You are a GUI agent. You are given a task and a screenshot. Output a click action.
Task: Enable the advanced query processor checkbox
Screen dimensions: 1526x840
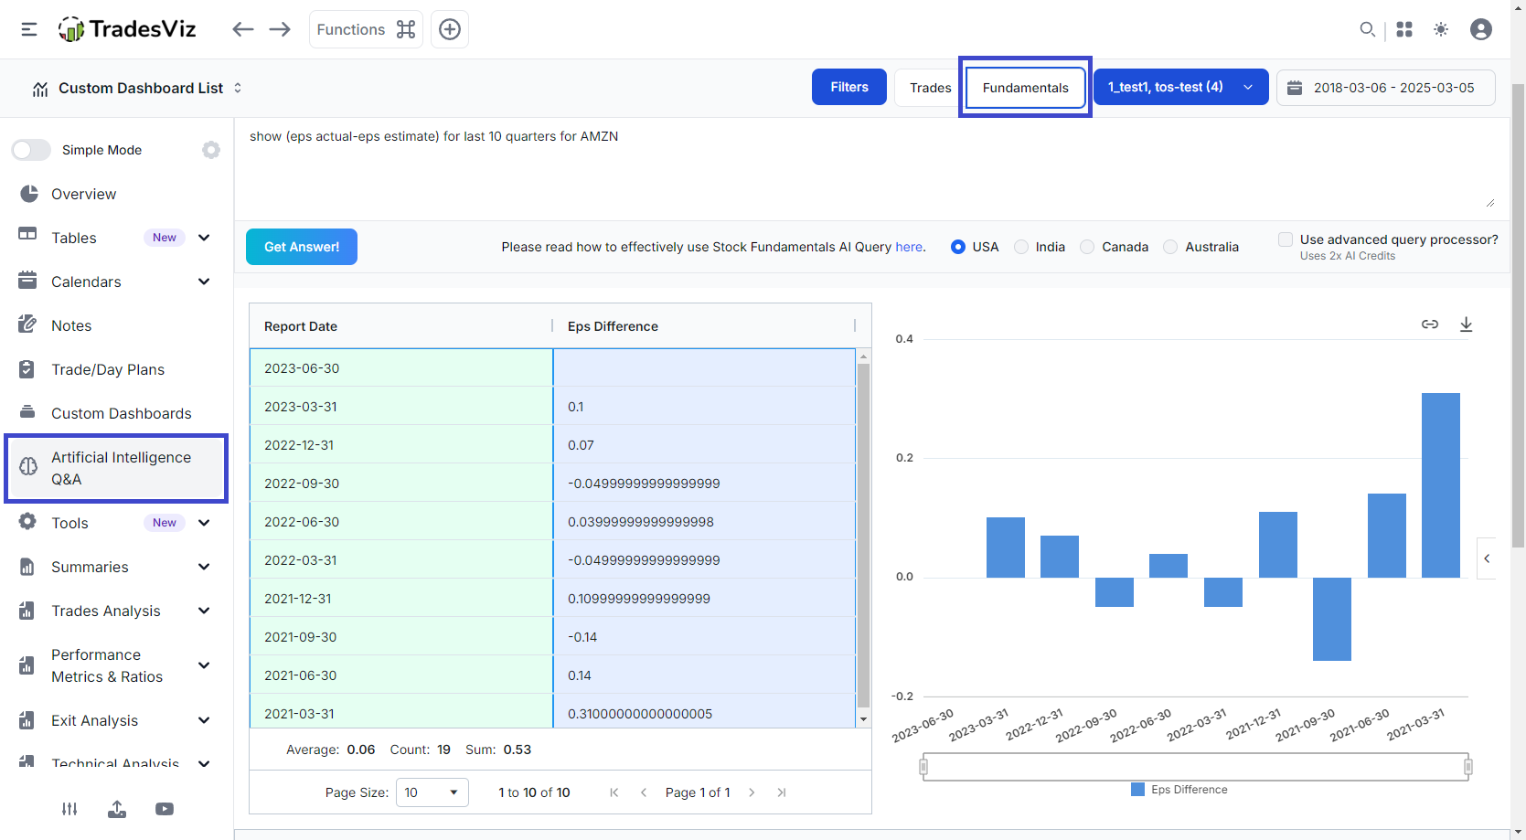1286,239
